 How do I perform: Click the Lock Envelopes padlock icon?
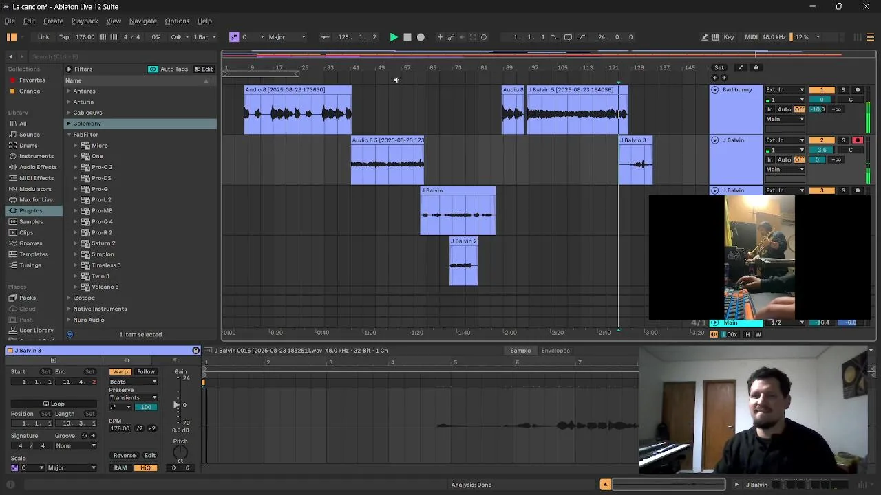[756, 67]
